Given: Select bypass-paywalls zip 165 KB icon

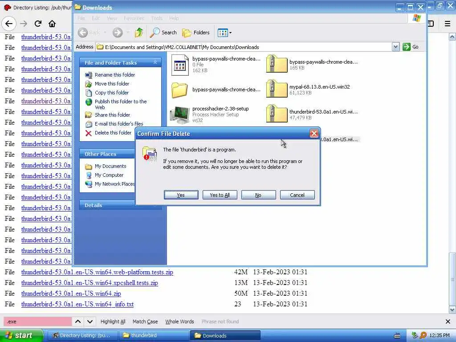Looking at the screenshot, I should tap(277, 64).
